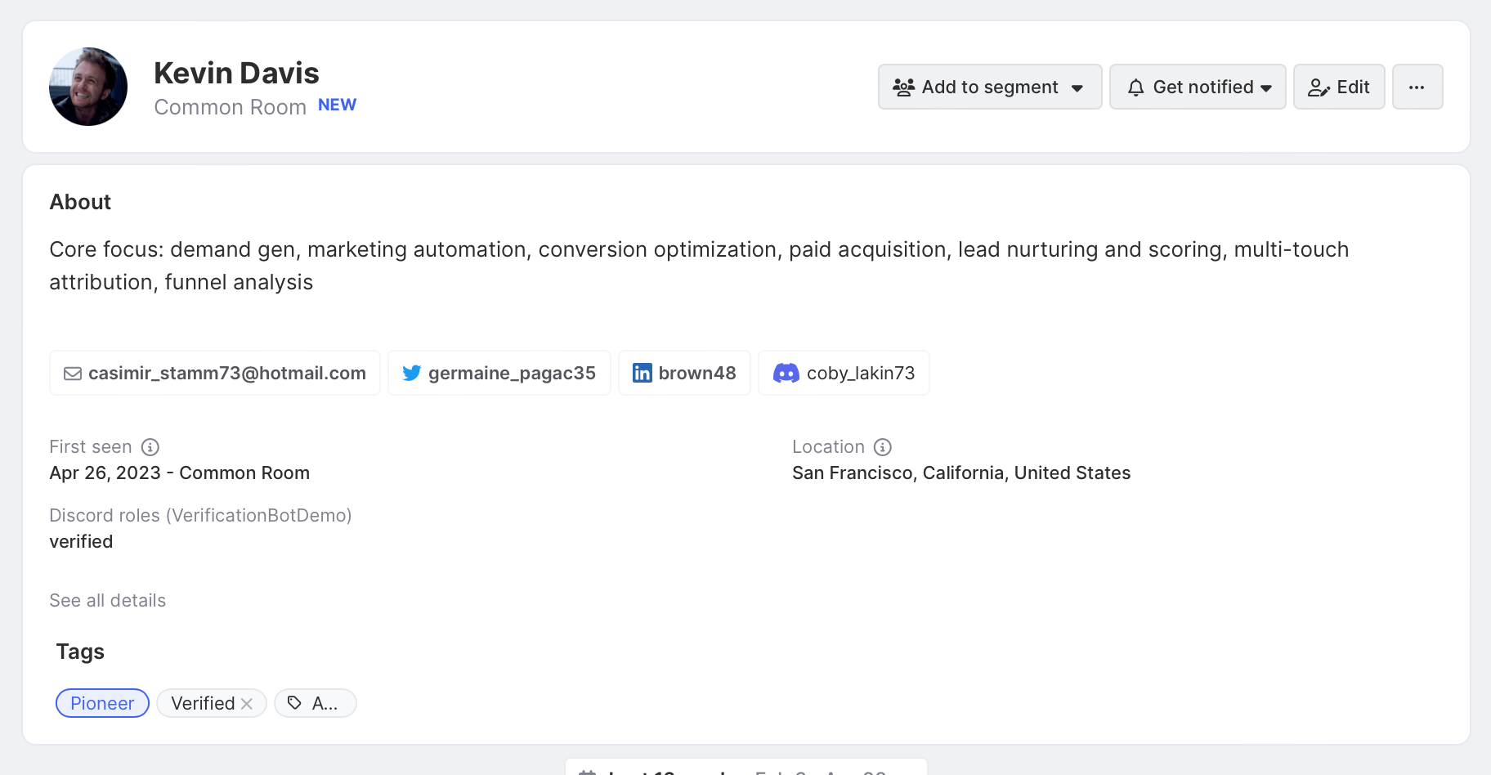Viewport: 1491px width, 775px height.
Task: Click the casimir_stamm73@hotmail.com email address
Action: tap(227, 374)
